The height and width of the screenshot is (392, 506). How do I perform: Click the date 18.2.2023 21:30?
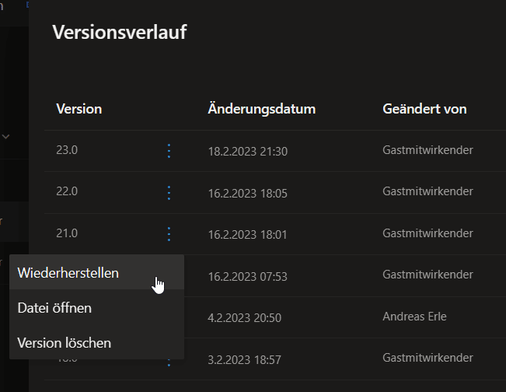click(x=248, y=151)
